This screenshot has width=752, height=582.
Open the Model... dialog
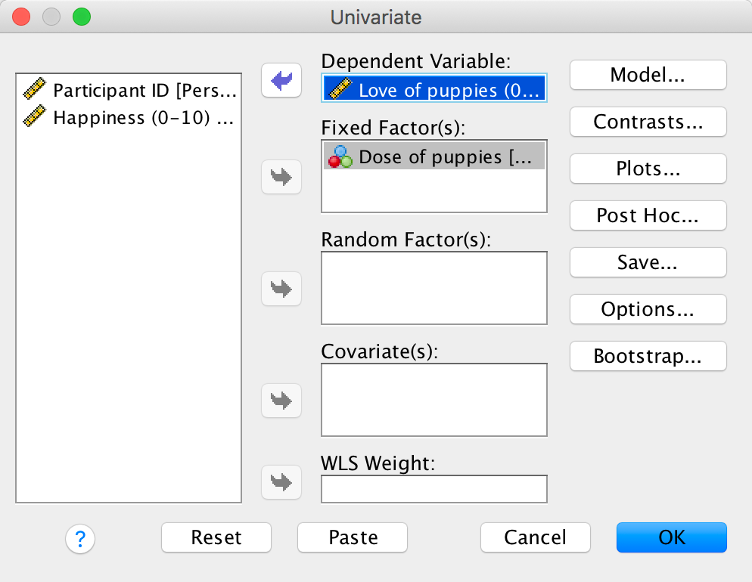[x=648, y=75]
